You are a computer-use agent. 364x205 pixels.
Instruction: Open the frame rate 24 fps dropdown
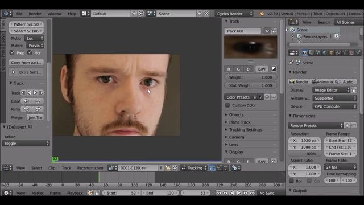[x=340, y=167]
